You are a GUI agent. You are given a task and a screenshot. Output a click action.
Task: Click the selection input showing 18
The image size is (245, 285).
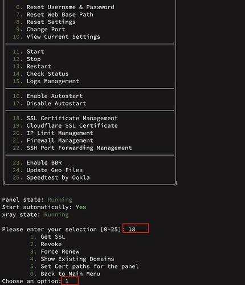point(136,228)
